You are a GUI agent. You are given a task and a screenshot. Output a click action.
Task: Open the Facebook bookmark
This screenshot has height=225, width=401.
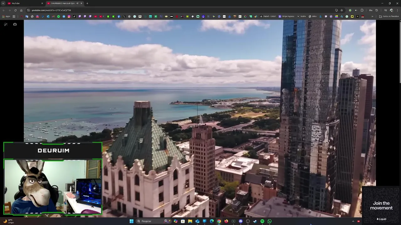coord(119,16)
